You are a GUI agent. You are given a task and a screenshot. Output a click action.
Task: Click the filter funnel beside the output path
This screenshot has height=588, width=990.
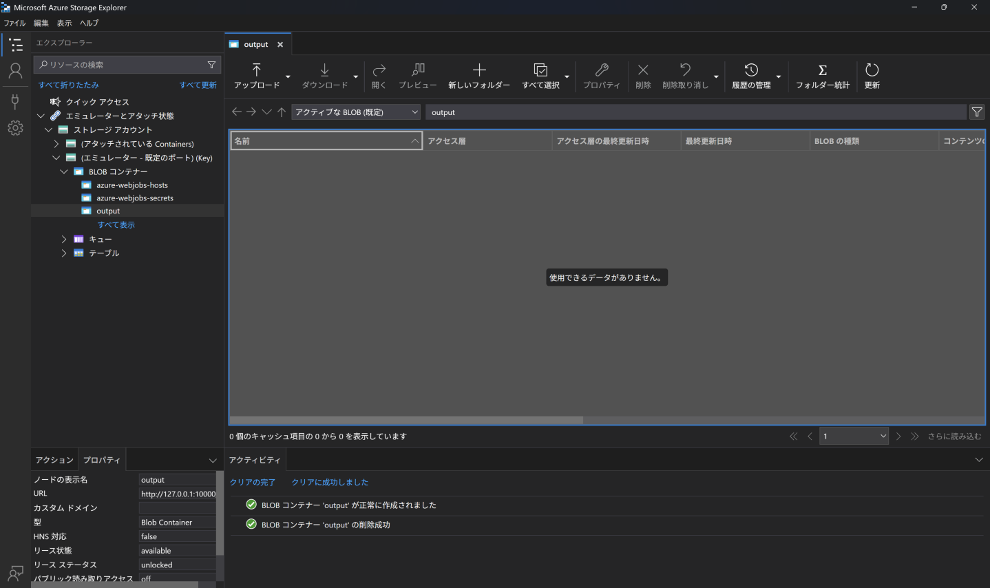coord(977,112)
